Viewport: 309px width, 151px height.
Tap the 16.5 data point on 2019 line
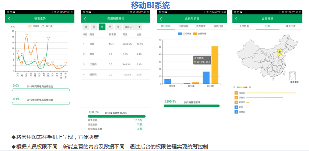[x=48, y=40]
